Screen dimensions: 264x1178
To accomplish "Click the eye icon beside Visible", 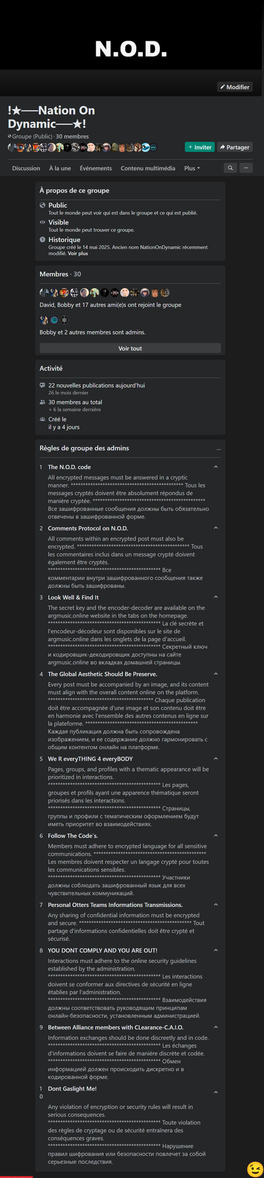I will pyautogui.click(x=43, y=222).
